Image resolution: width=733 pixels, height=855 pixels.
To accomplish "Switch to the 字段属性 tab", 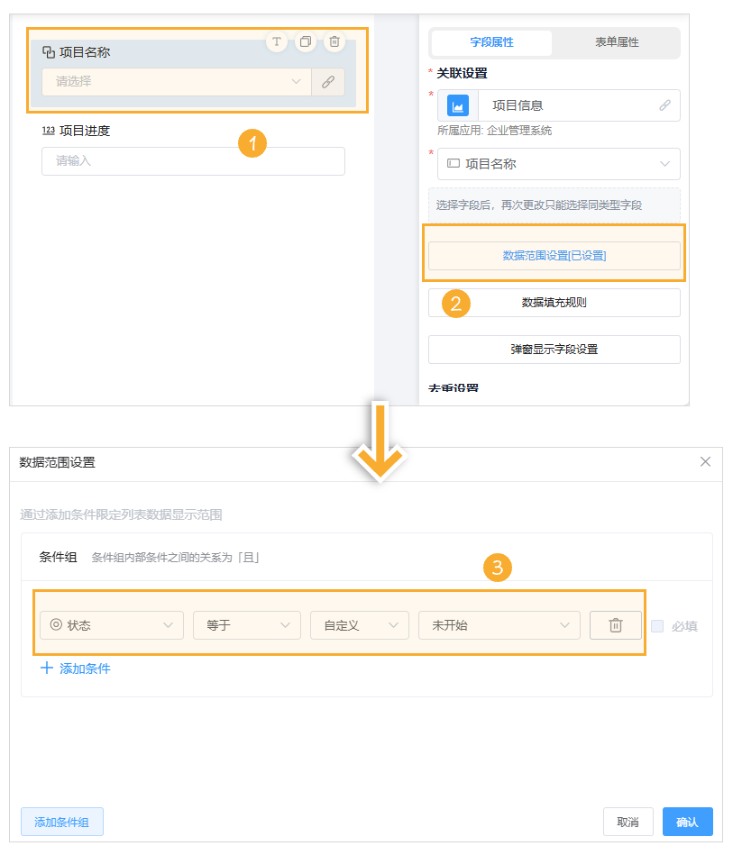I will click(490, 42).
